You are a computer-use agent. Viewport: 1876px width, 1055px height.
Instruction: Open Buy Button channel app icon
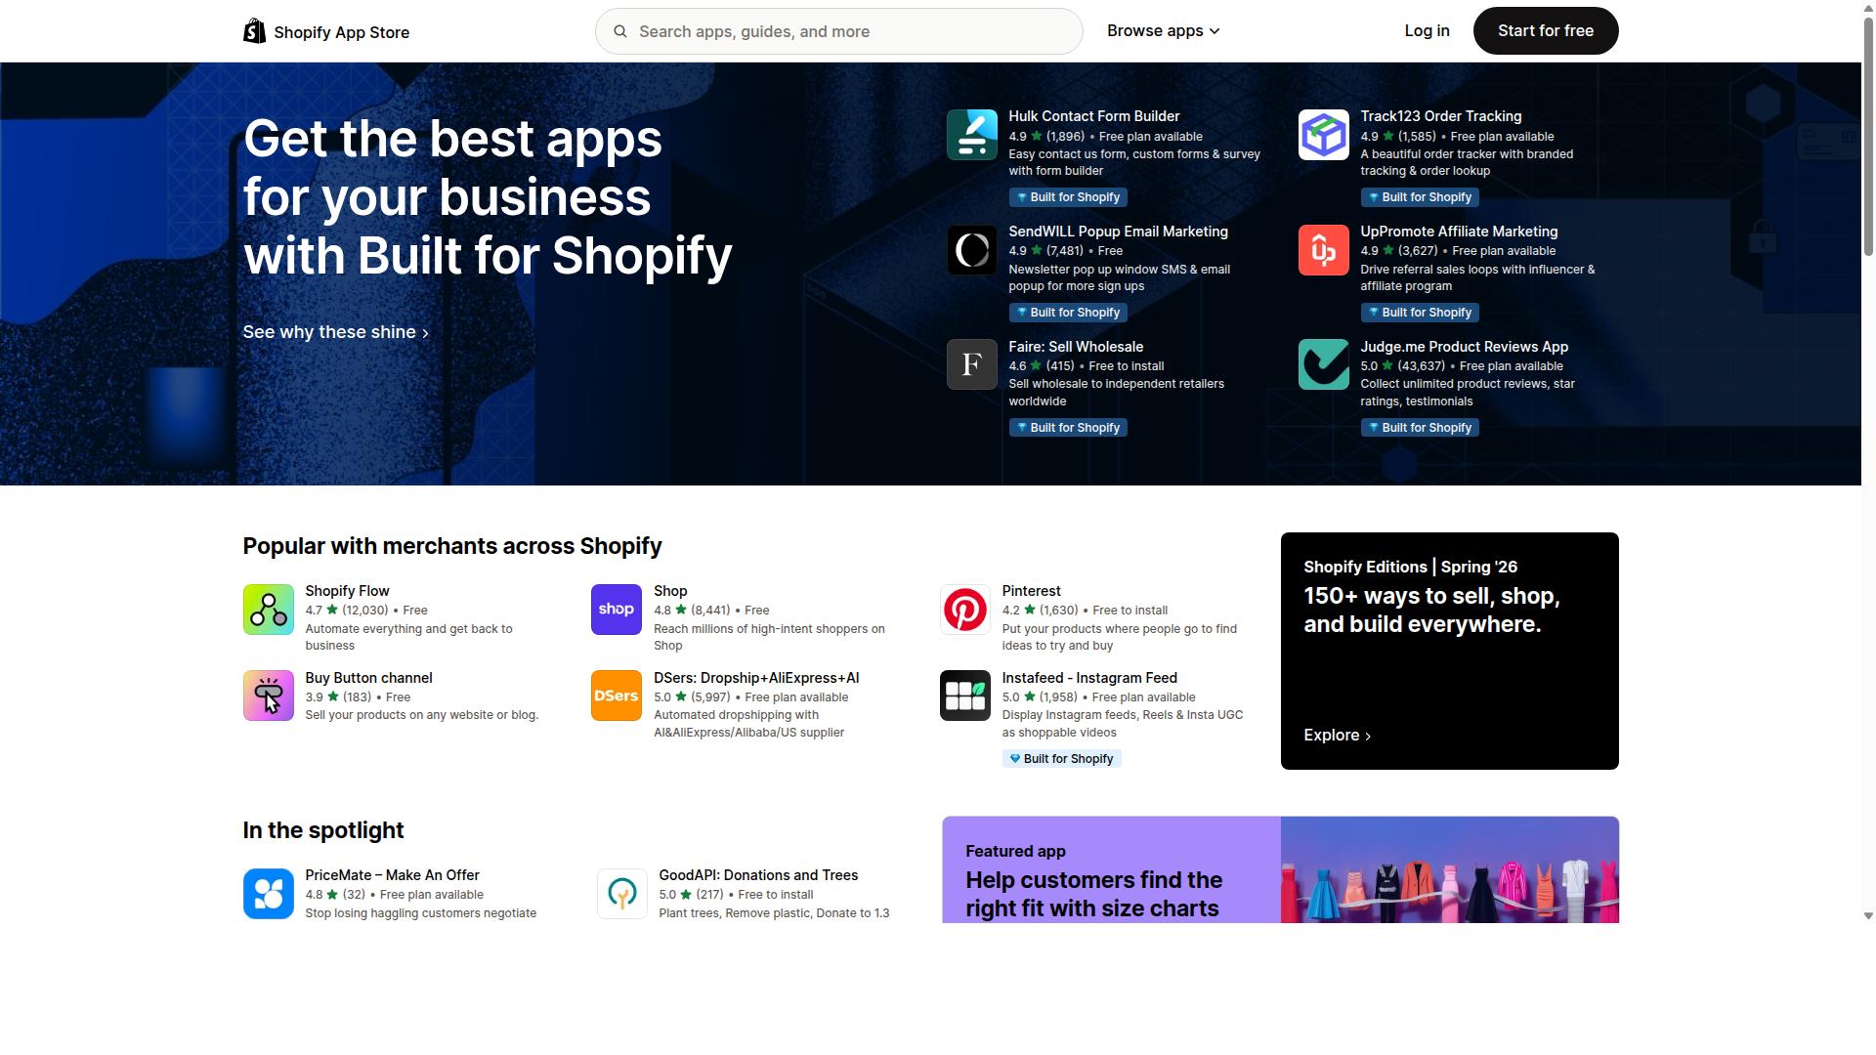pyautogui.click(x=268, y=696)
